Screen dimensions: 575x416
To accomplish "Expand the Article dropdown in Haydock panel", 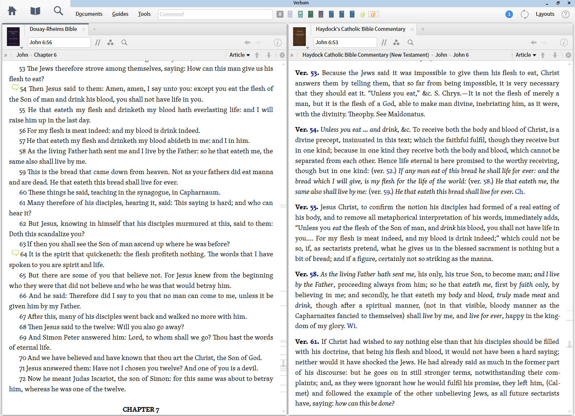I will click(525, 55).
